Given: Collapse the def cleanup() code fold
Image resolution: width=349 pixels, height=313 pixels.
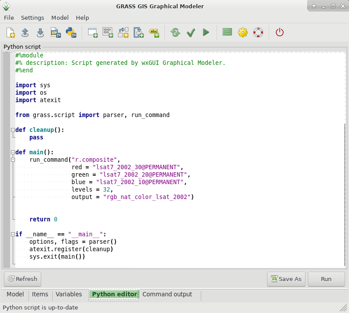Looking at the screenshot, I should (x=13, y=130).
